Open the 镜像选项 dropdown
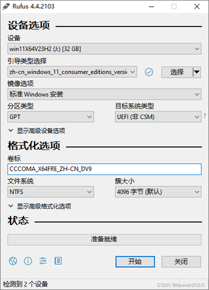Screen dimensions: 209x290 click(x=104, y=94)
